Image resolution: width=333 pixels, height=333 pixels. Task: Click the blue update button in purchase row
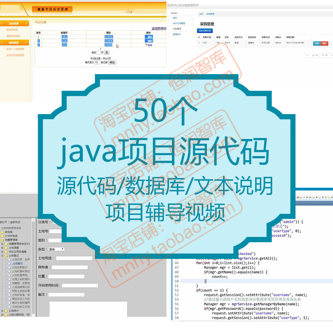click(317, 43)
